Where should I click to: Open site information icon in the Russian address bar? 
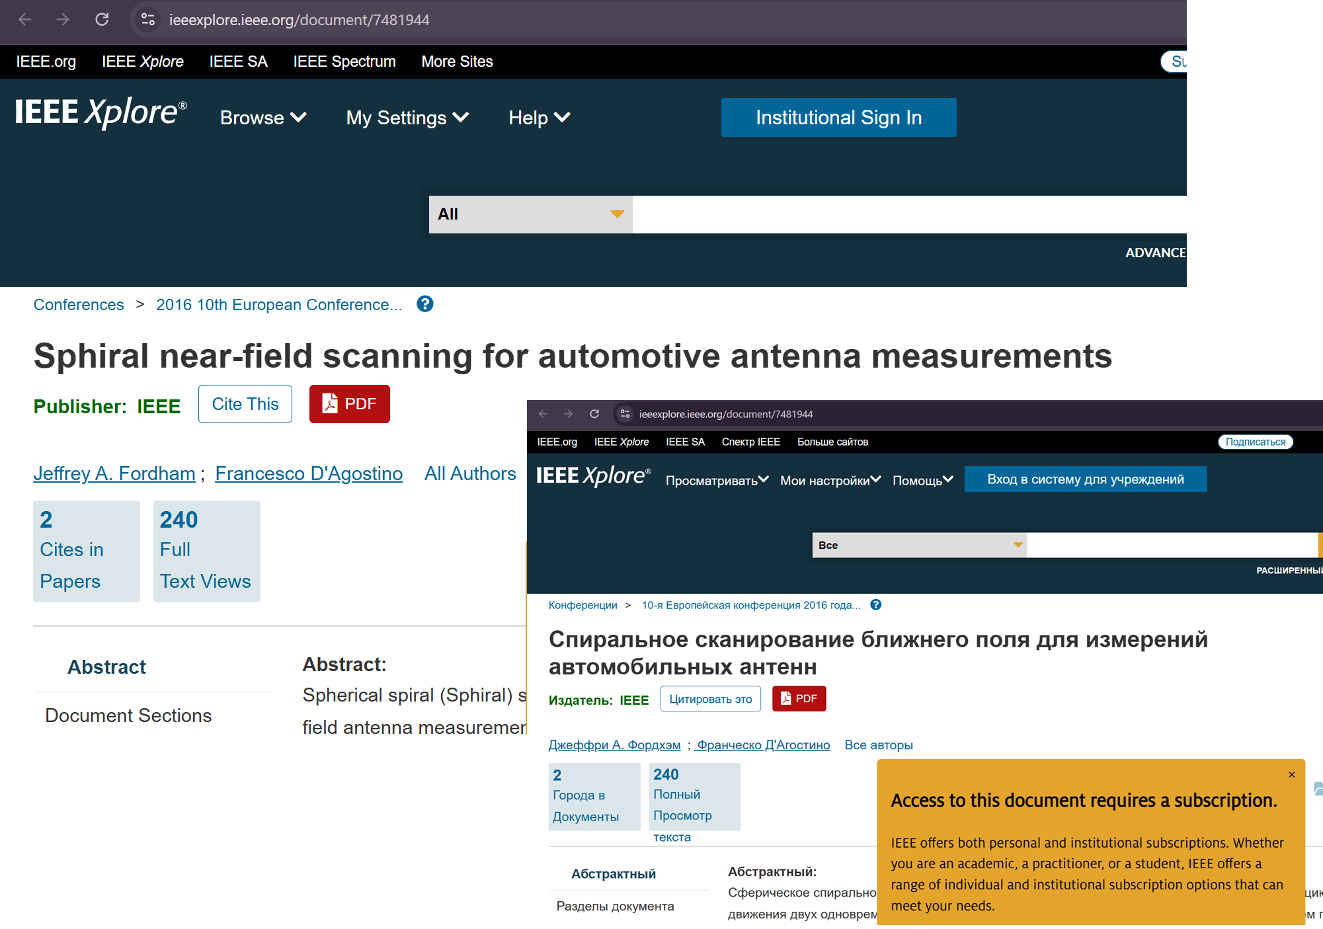tap(625, 414)
